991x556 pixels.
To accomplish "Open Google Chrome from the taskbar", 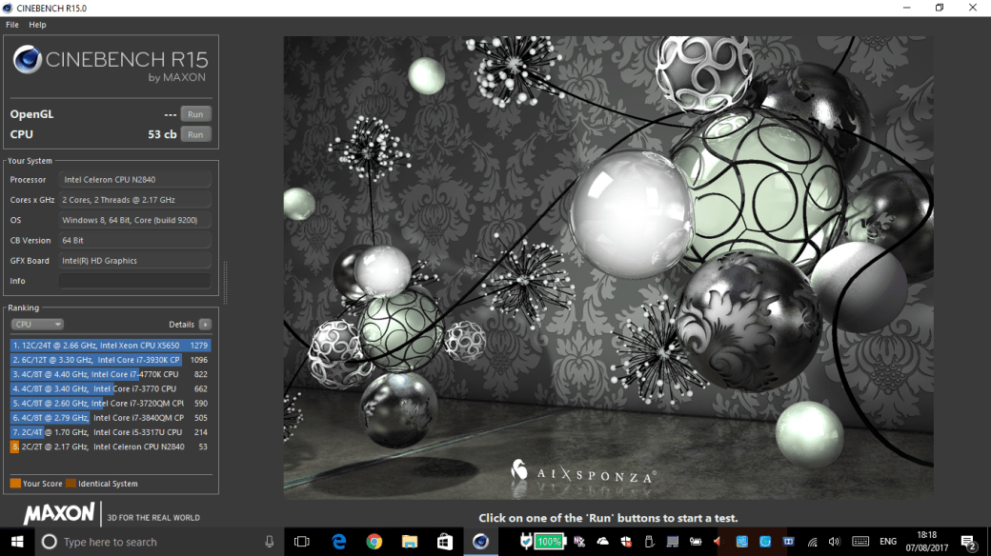I will coord(374,541).
